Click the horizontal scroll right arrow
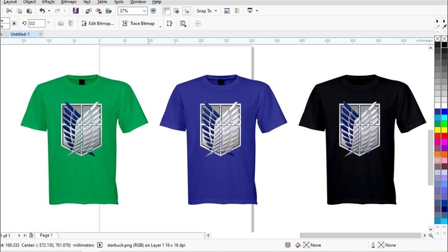 pyautogui.click(x=424, y=235)
